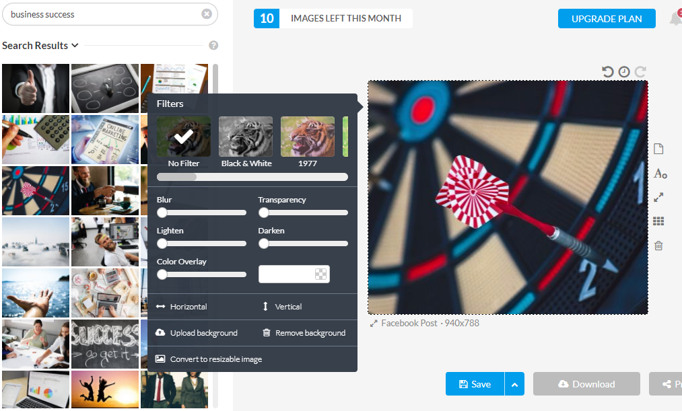
Task: Select the add text tool icon
Action: (660, 174)
